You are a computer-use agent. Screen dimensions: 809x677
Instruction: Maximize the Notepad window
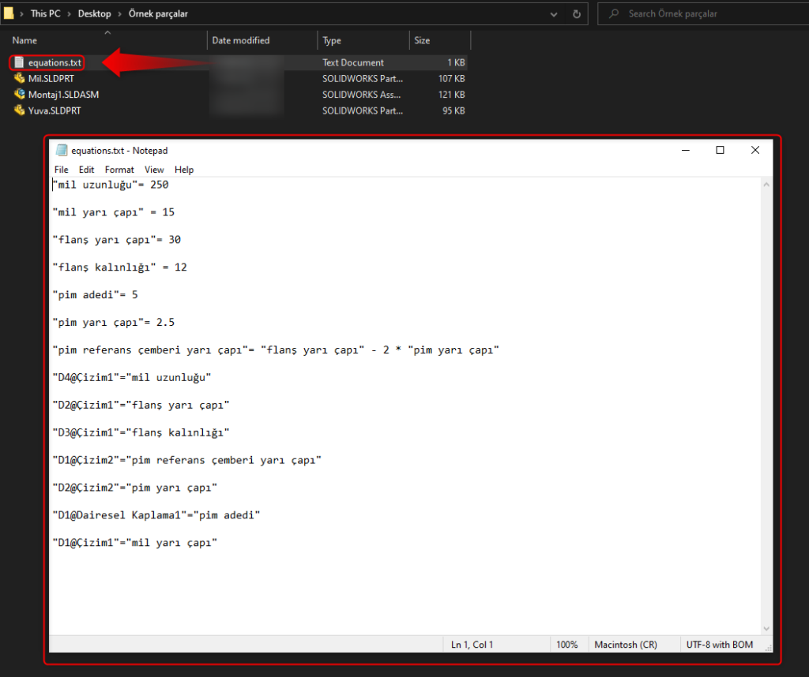click(x=720, y=150)
